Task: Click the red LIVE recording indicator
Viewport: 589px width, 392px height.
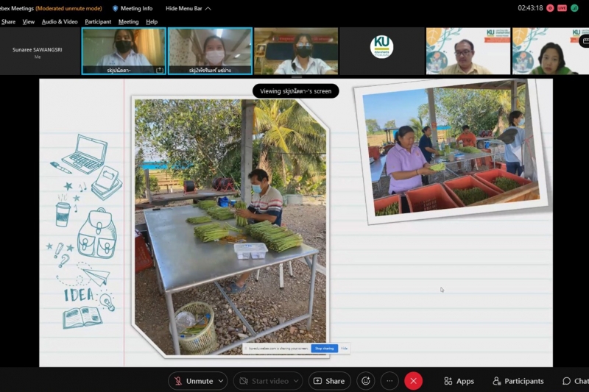Action: click(562, 8)
